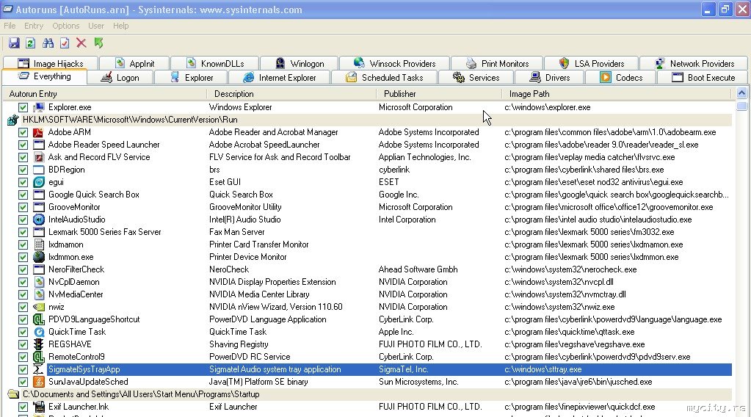Image resolution: width=751 pixels, height=417 pixels.
Task: Untick the Google Quick Search Box checkbox
Action: point(23,195)
